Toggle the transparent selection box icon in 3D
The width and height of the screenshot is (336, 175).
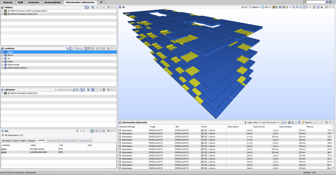(x=284, y=7)
